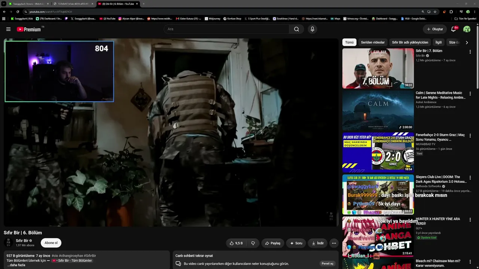This screenshot has height=269, width=479.
Task: Click the Soru ask button
Action: click(x=296, y=243)
